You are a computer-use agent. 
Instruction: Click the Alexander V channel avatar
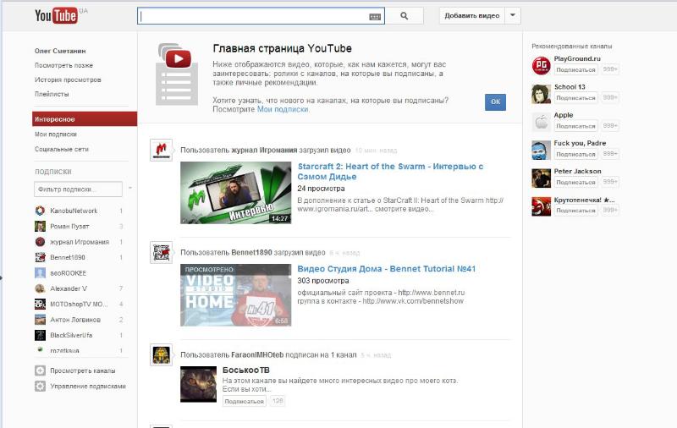(40, 288)
